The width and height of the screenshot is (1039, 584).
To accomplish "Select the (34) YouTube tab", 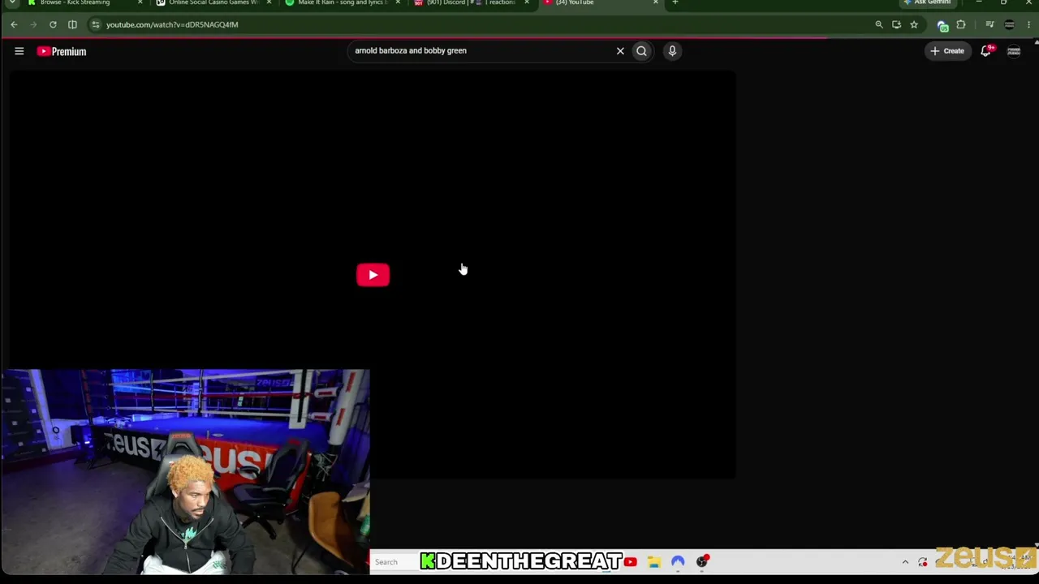I will [599, 3].
